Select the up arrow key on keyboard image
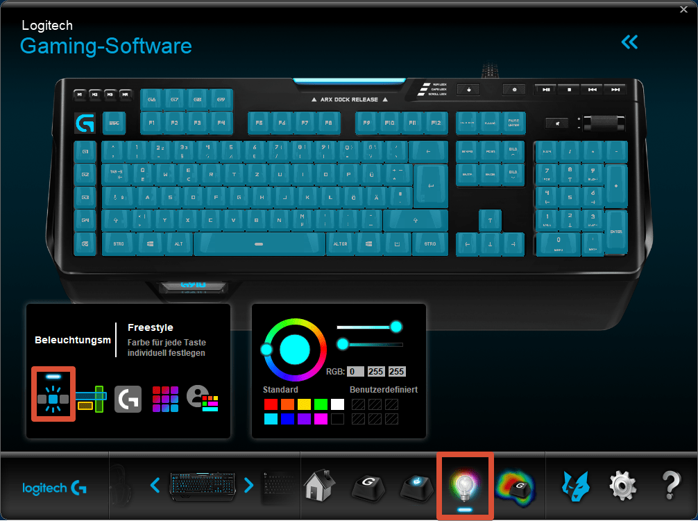 coord(490,221)
